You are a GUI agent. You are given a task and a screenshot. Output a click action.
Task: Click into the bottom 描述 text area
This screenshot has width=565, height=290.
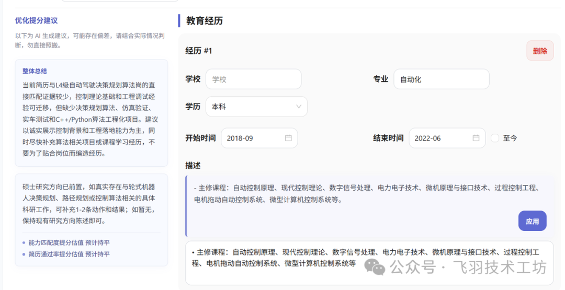click(369, 263)
